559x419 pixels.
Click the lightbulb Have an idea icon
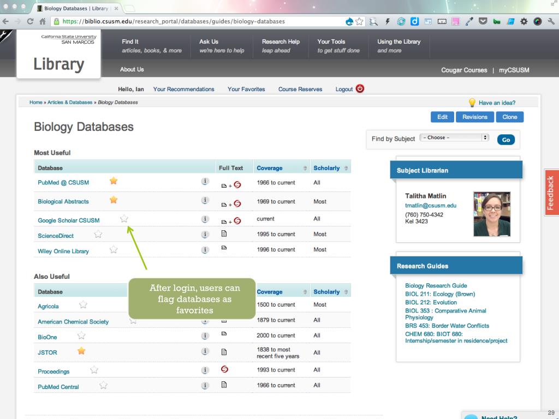472,103
